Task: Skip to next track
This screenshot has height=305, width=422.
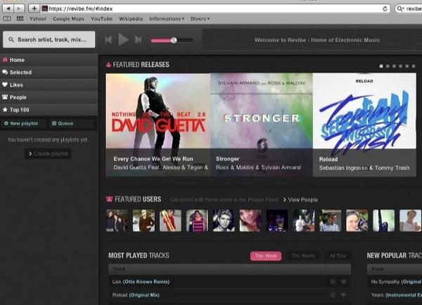Action: point(138,40)
